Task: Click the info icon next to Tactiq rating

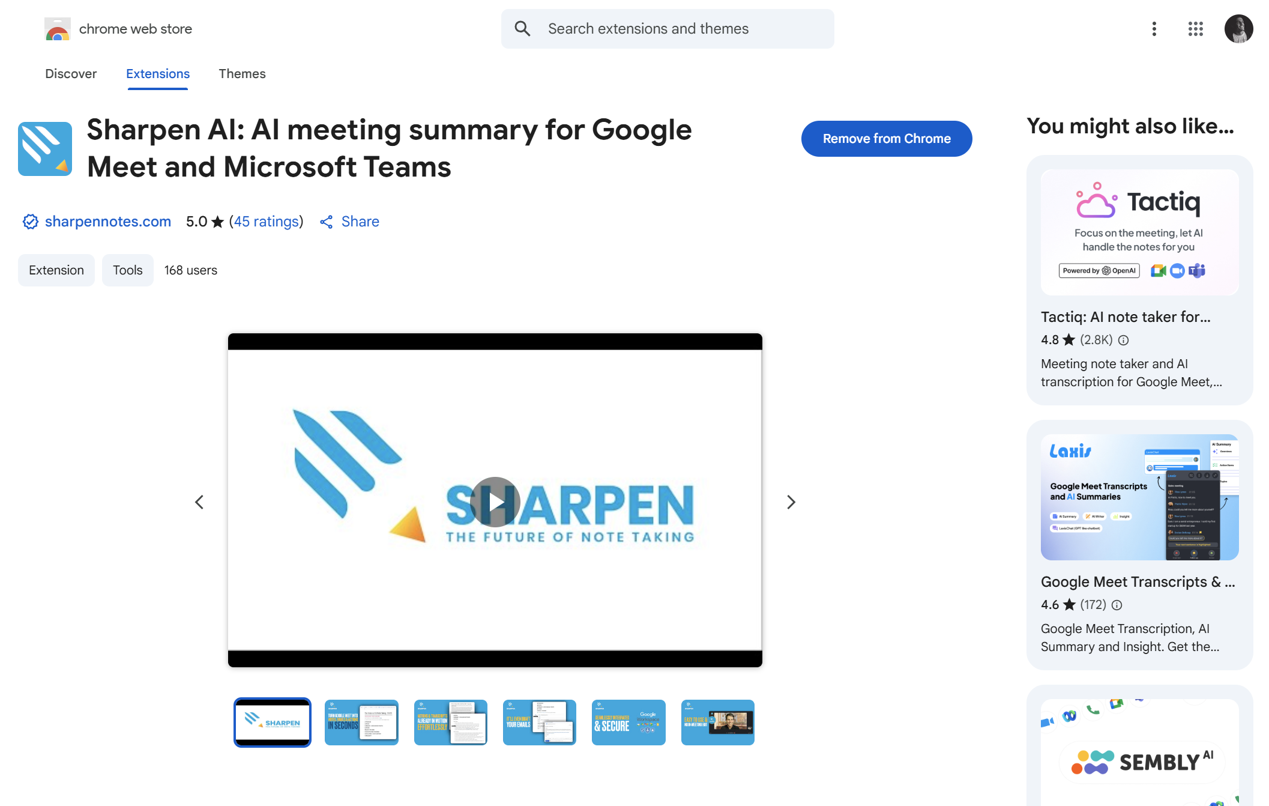Action: click(1123, 340)
